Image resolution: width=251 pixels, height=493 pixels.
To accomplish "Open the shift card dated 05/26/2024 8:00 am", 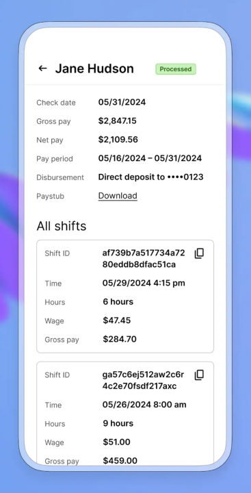I will (x=125, y=414).
